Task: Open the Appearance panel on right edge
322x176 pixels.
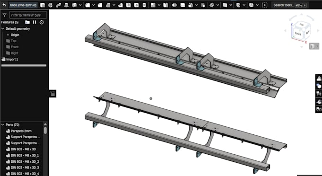Action: (319, 78)
